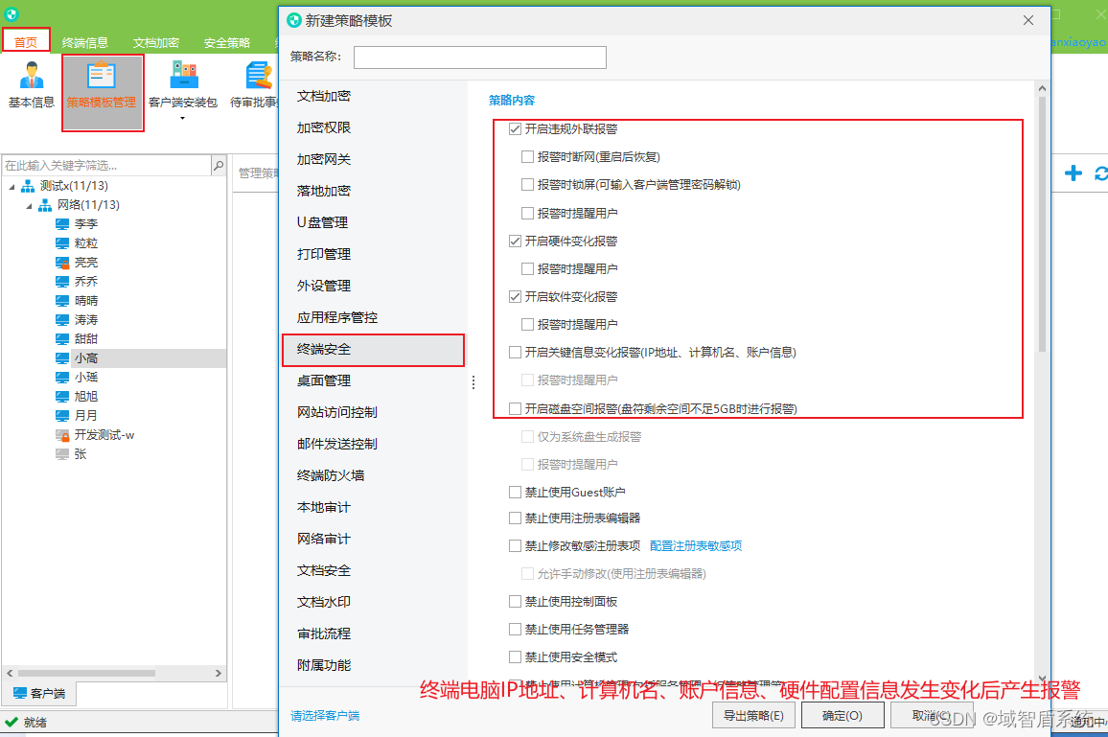Select locked computer icon for 亮亮
This screenshot has height=737, width=1108.
[62, 263]
